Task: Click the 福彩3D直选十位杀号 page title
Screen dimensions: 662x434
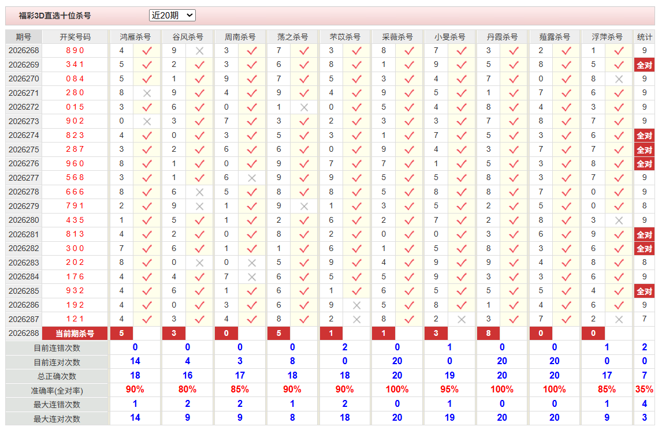Action: point(55,16)
